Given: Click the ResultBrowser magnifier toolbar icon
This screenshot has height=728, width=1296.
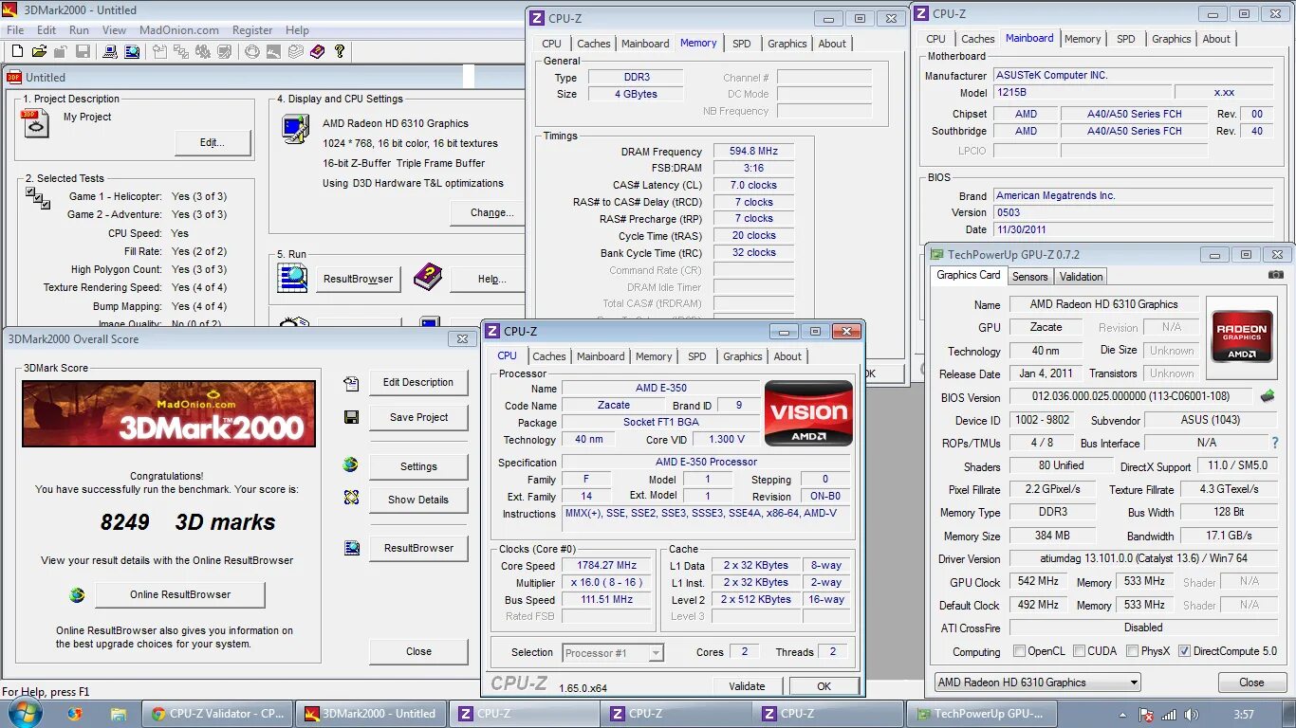Looking at the screenshot, I should click(132, 52).
